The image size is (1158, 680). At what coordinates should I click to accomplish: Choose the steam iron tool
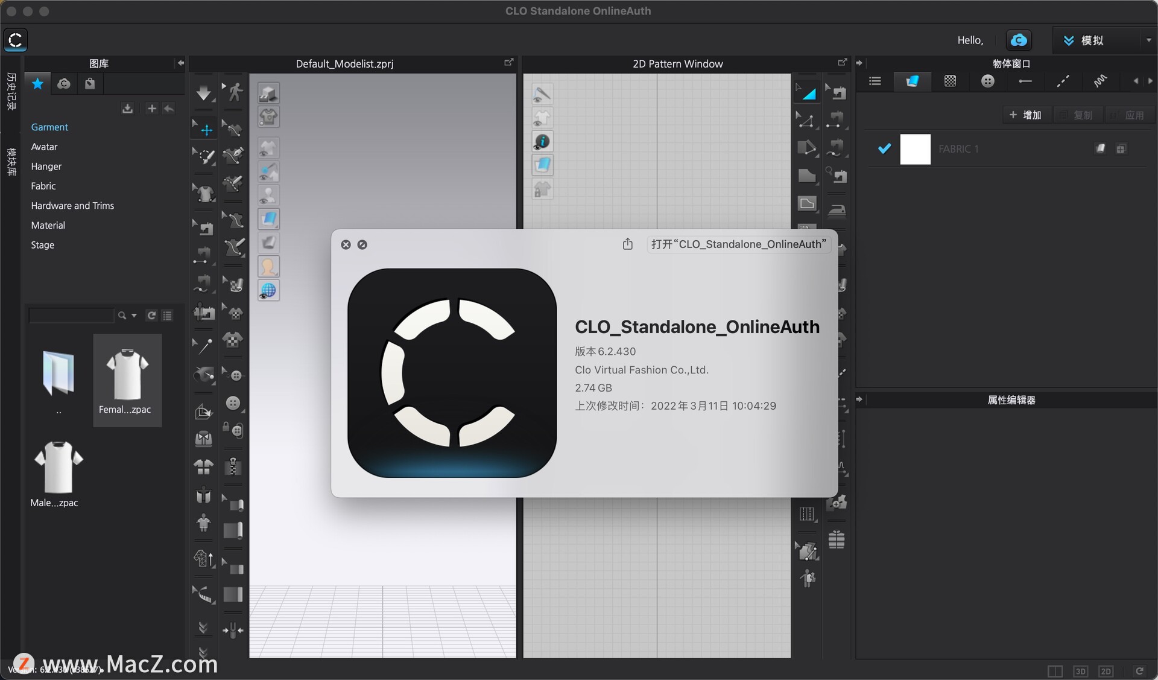coord(837,210)
